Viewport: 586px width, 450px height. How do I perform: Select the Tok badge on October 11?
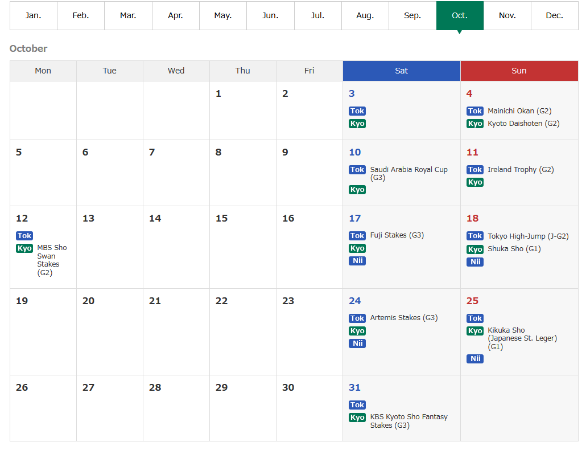tap(475, 169)
